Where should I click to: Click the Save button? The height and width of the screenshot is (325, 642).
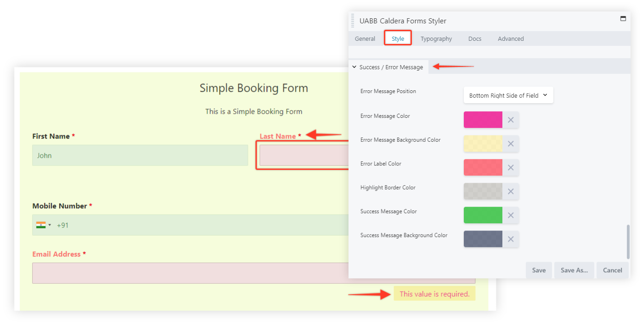[x=538, y=270]
